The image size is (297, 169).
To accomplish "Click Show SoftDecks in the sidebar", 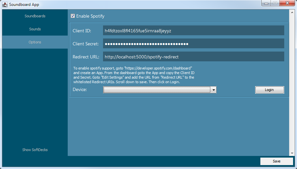I will (x=35, y=150).
